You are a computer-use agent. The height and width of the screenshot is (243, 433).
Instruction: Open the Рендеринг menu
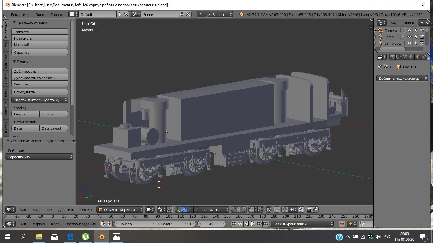tap(20, 15)
